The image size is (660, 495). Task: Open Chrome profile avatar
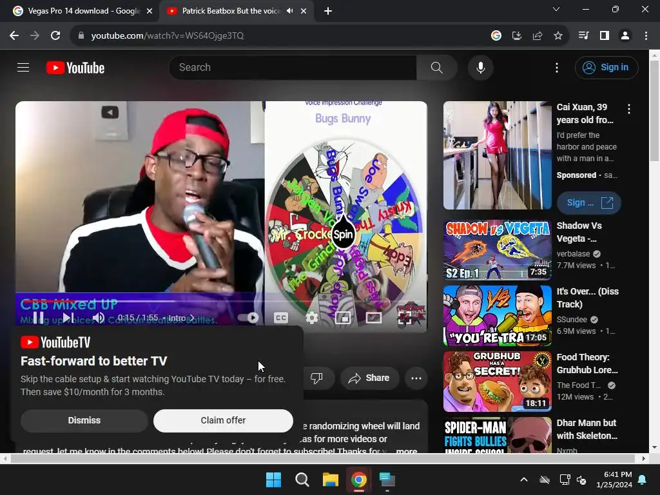point(625,36)
